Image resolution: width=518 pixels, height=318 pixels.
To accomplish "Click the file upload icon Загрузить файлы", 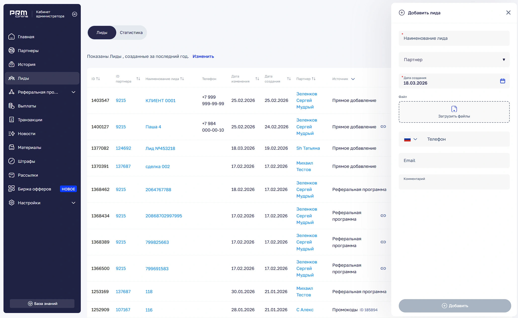I will pos(454,109).
